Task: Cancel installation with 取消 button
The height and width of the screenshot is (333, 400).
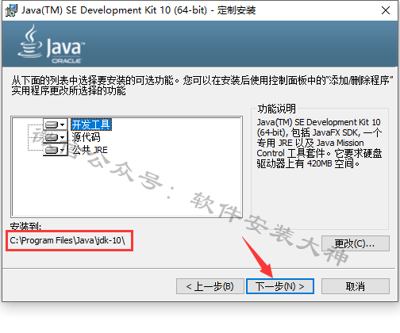Action: (x=356, y=286)
